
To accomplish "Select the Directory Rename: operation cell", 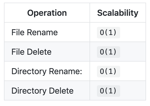I will [47, 71].
